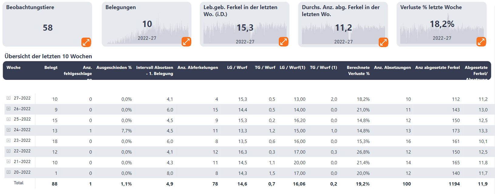Expand the 20-2022 week row
495x194 pixels.
click(x=9, y=172)
